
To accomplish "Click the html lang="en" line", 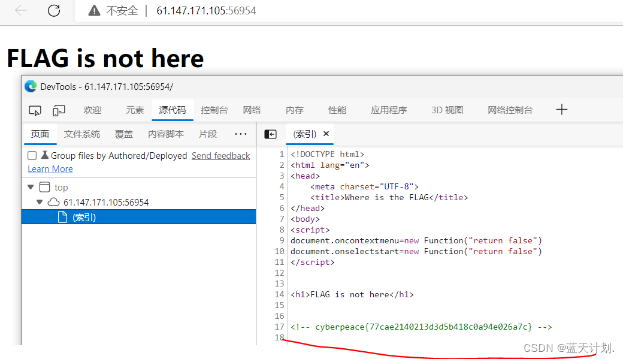I will click(x=330, y=165).
